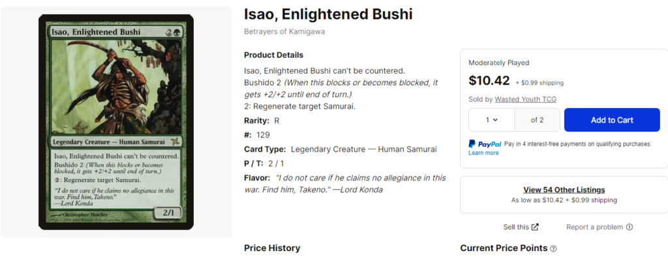Click the Current Price Points heading

pos(504,248)
